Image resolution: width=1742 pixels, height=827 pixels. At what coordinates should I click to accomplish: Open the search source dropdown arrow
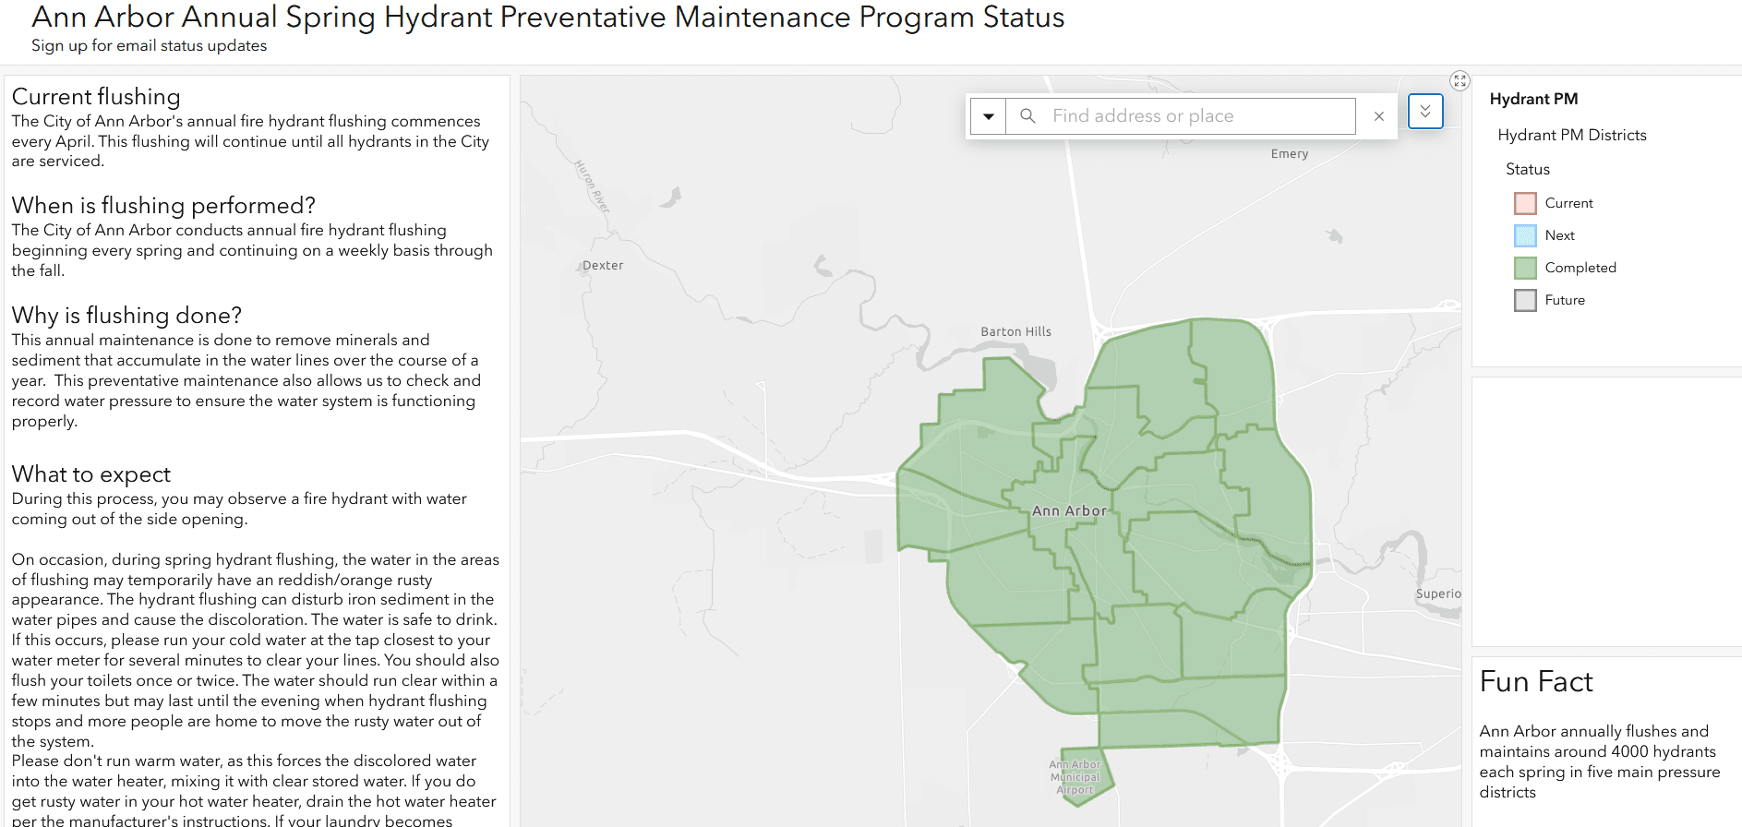tap(988, 116)
